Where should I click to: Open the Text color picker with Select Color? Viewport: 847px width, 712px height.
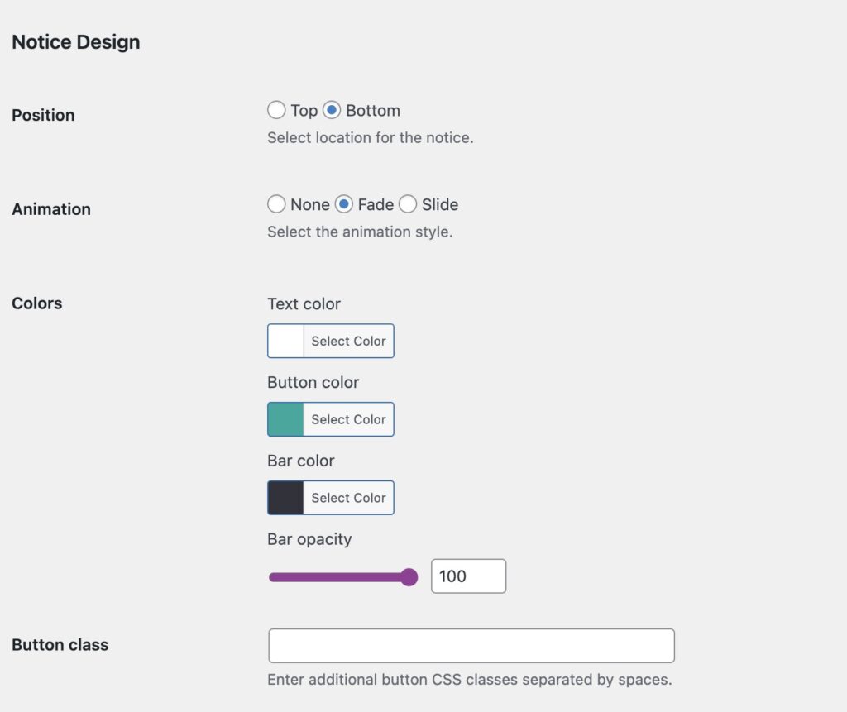tap(347, 341)
